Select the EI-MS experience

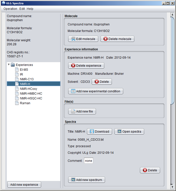tap(24, 69)
